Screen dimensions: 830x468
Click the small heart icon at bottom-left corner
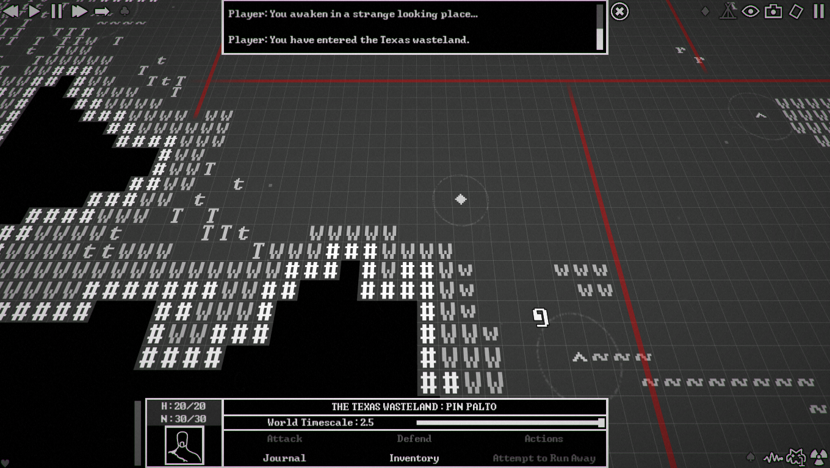coord(5,463)
